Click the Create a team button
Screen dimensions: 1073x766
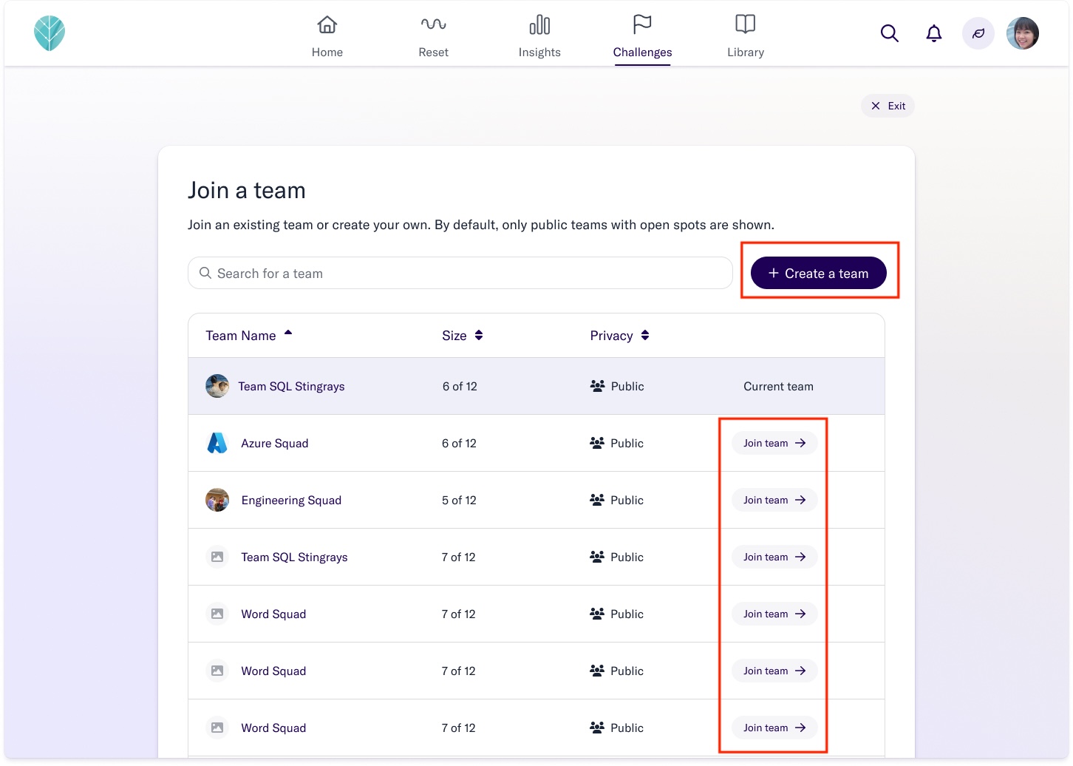point(819,274)
